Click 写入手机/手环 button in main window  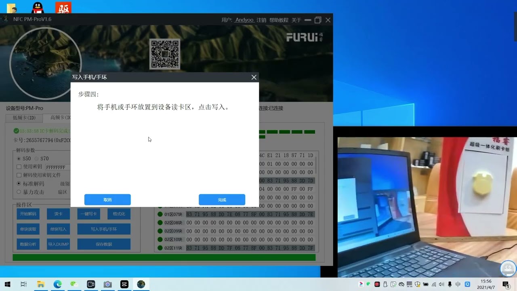(x=104, y=229)
